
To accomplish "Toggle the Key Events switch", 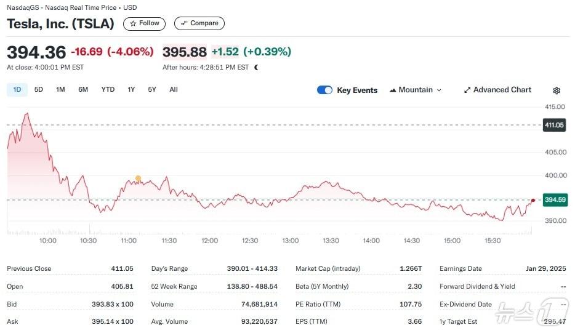I will coord(324,90).
